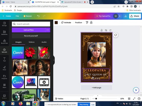Screen dimensions: 142x106
Task: Click the Record yourself button
Action: click(31, 36)
